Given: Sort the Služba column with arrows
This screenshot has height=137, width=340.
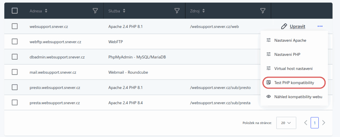Looking at the screenshot, I should (x=124, y=11).
